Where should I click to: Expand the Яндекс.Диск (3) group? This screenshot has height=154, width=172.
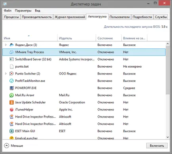[x=6, y=45]
